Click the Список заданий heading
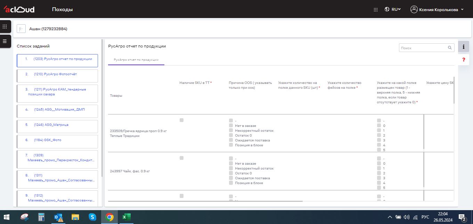 coord(33,46)
